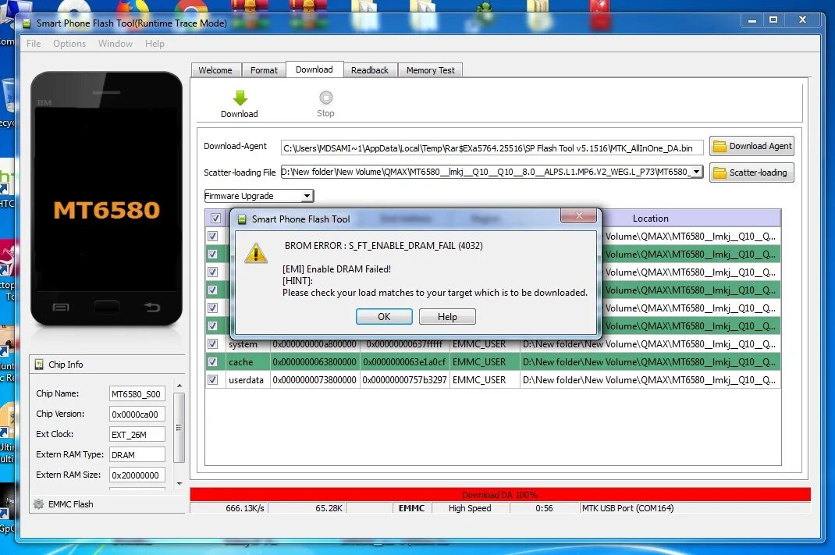Toggle the select-all checkbox in table header
The image size is (835, 555).
(x=215, y=218)
